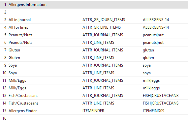188x123 pixels.
Task: Select the Allergens Finder row
Action: 94,111
